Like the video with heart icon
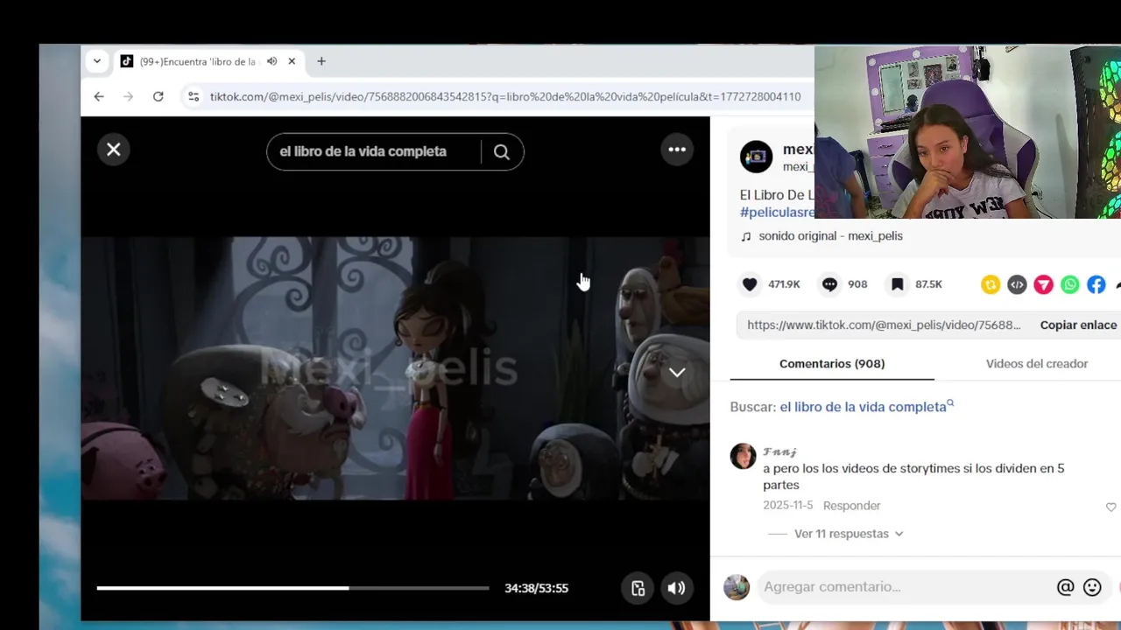Image resolution: width=1121 pixels, height=630 pixels. pos(750,284)
